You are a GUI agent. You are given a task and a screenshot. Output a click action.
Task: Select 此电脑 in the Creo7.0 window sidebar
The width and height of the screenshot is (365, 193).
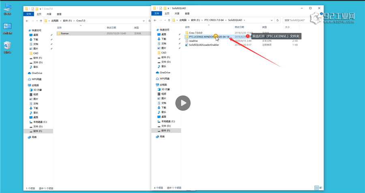34,85
